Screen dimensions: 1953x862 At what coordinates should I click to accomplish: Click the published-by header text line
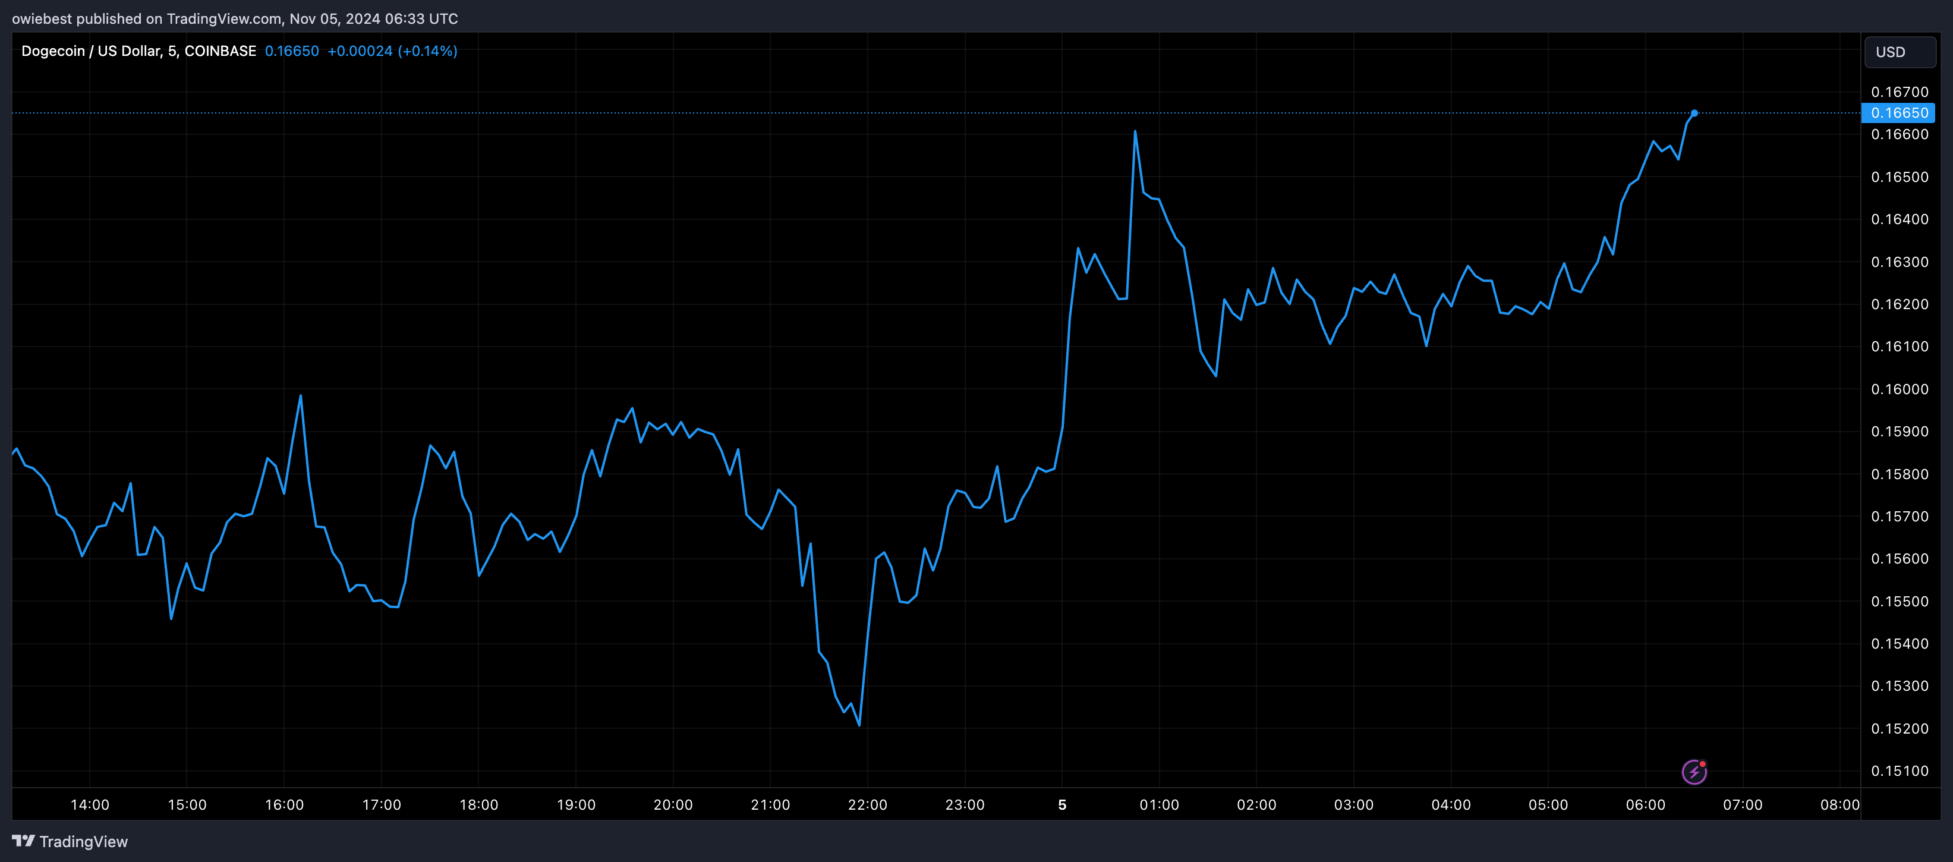(x=235, y=19)
